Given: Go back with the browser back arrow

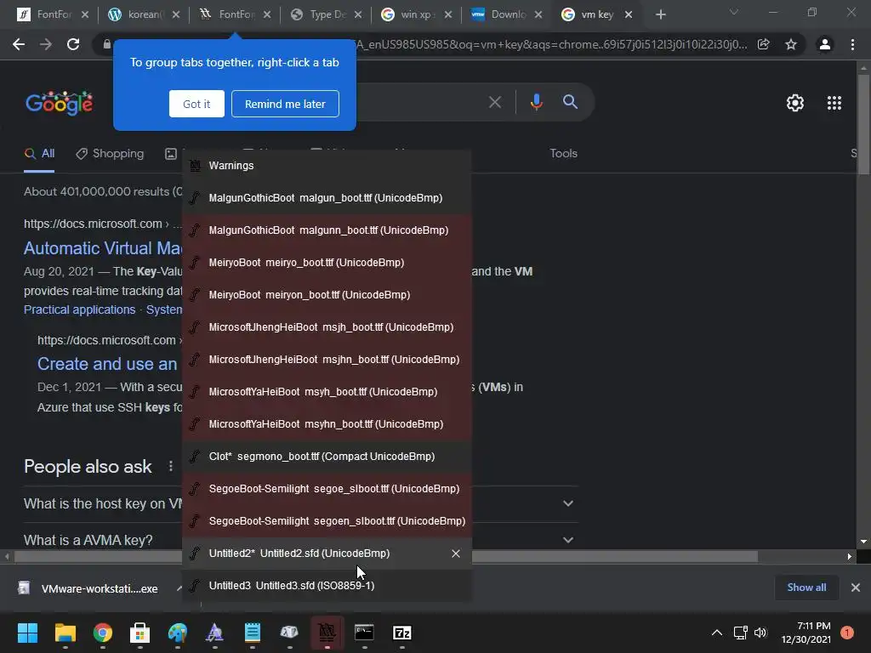Looking at the screenshot, I should (19, 44).
